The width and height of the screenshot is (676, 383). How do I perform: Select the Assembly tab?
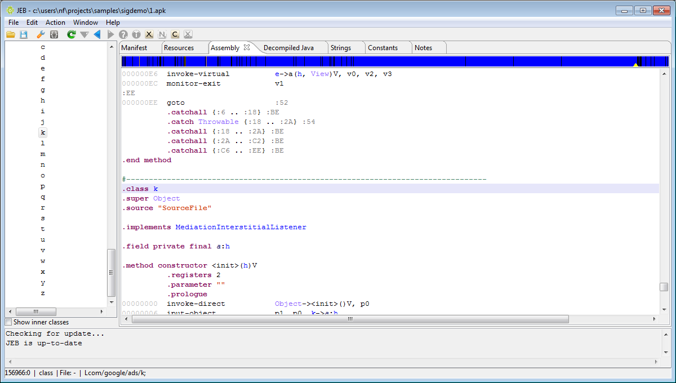tap(225, 48)
